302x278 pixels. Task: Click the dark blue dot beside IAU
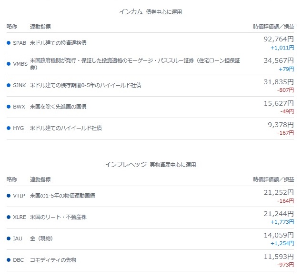tap(9, 238)
